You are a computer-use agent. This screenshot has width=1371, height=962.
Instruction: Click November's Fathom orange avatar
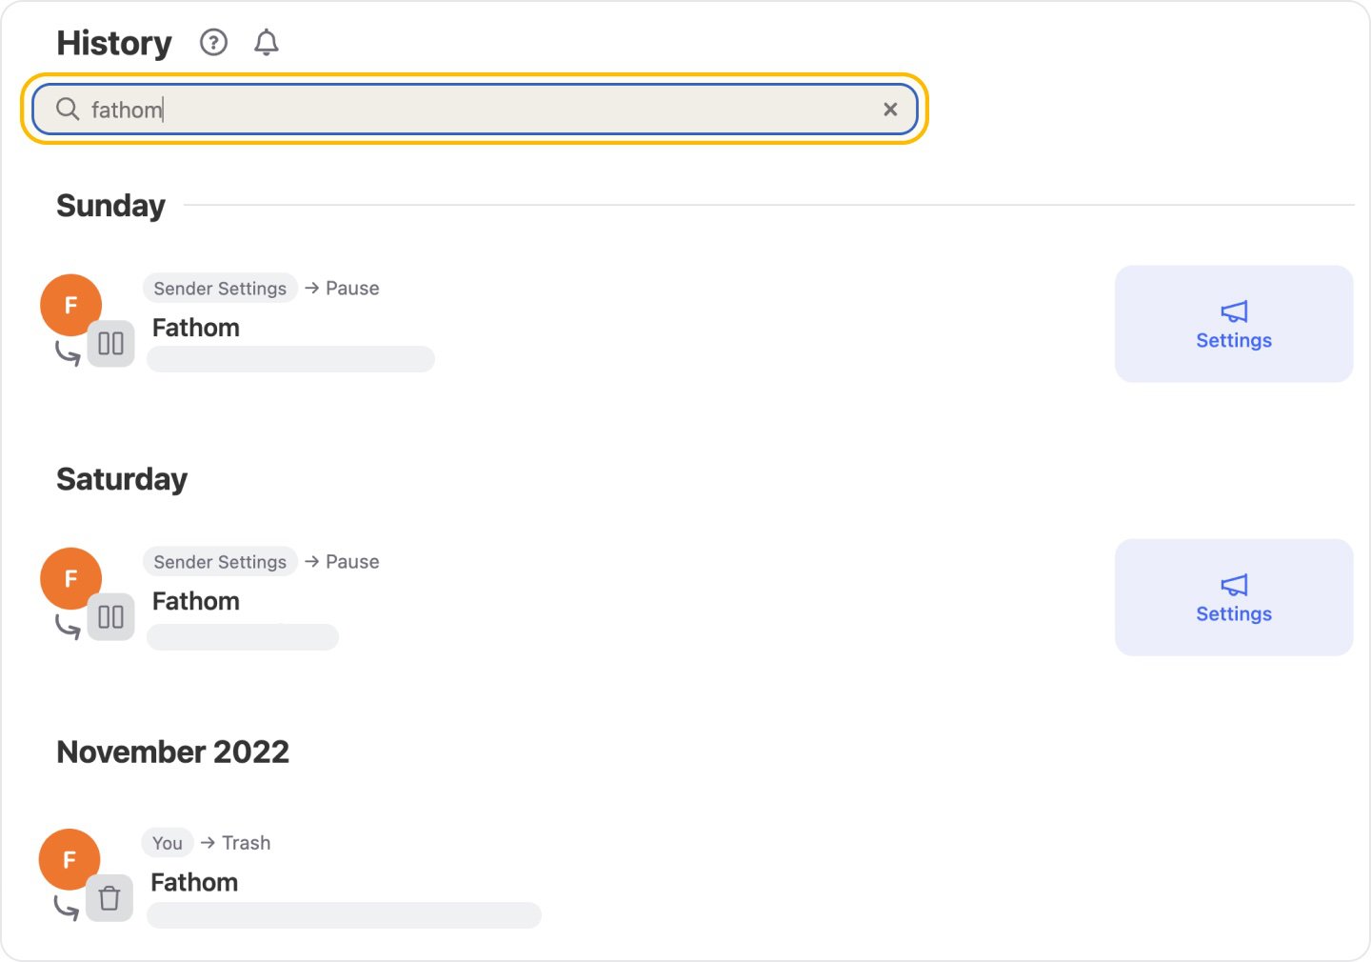(x=70, y=859)
